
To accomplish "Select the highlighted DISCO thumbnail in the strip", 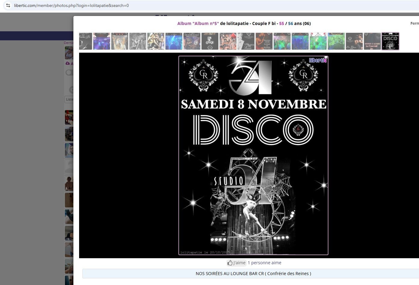I will pos(390,41).
